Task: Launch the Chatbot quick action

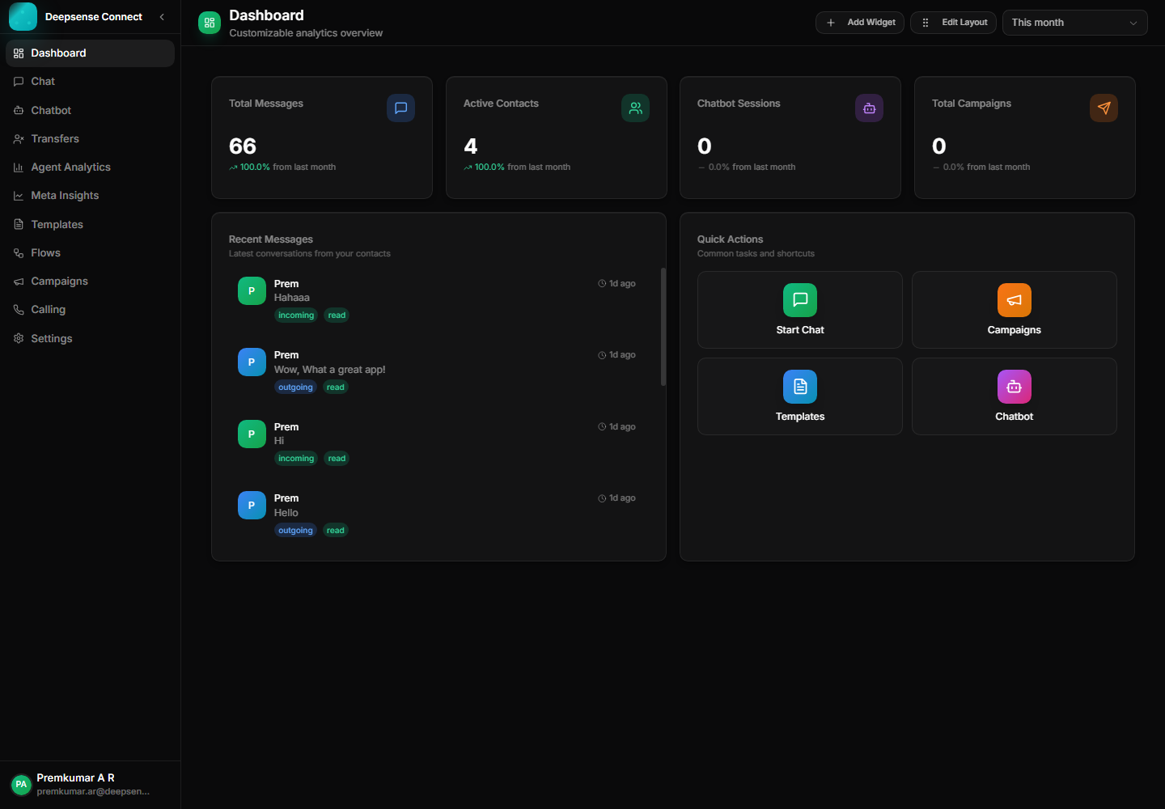Action: [x=1014, y=396]
